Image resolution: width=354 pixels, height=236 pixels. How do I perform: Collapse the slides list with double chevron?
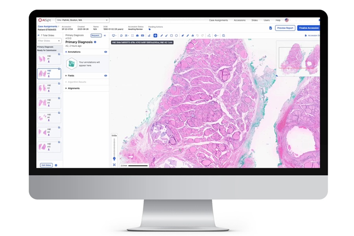(x=39, y=35)
